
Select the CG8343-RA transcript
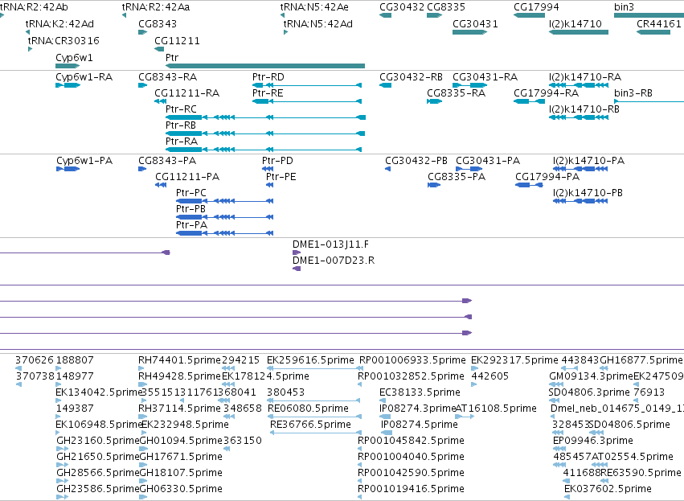[x=143, y=85]
